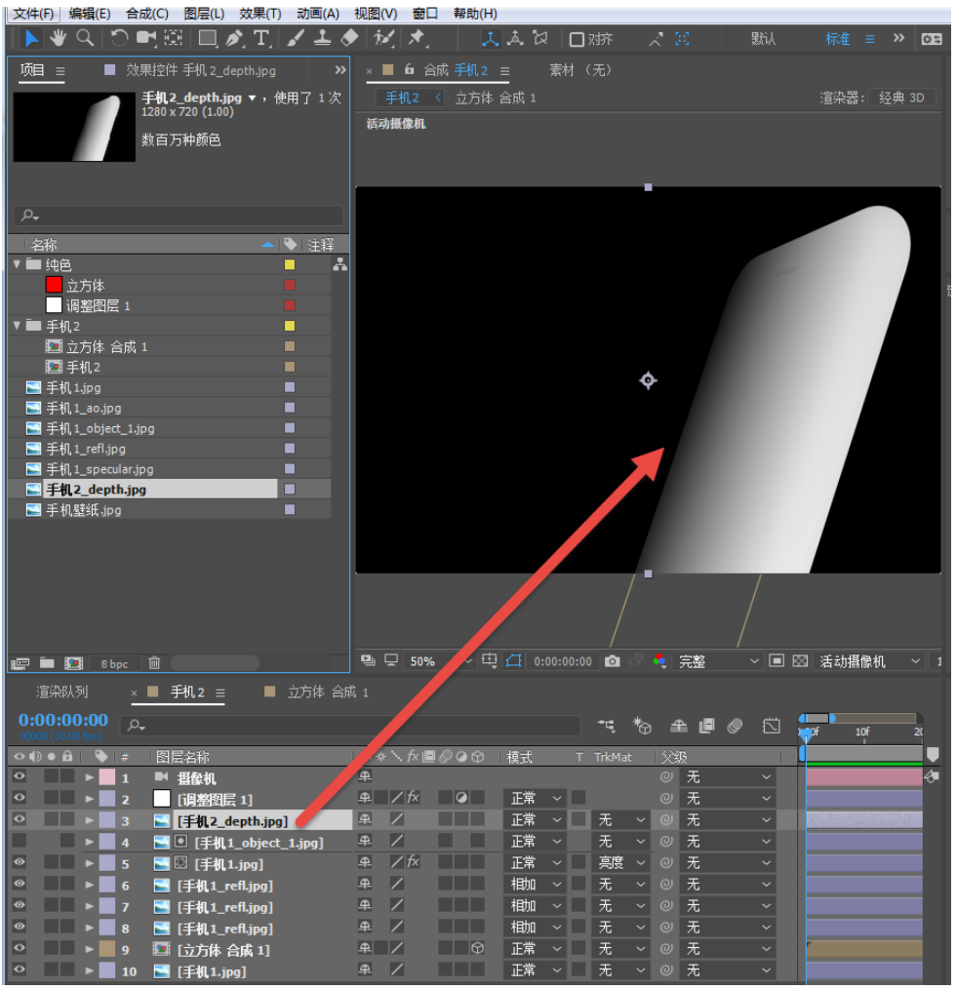Open blend mode dropdown for 手机2_depth.jpg
Viewport: 957px width, 990px height.
click(535, 820)
